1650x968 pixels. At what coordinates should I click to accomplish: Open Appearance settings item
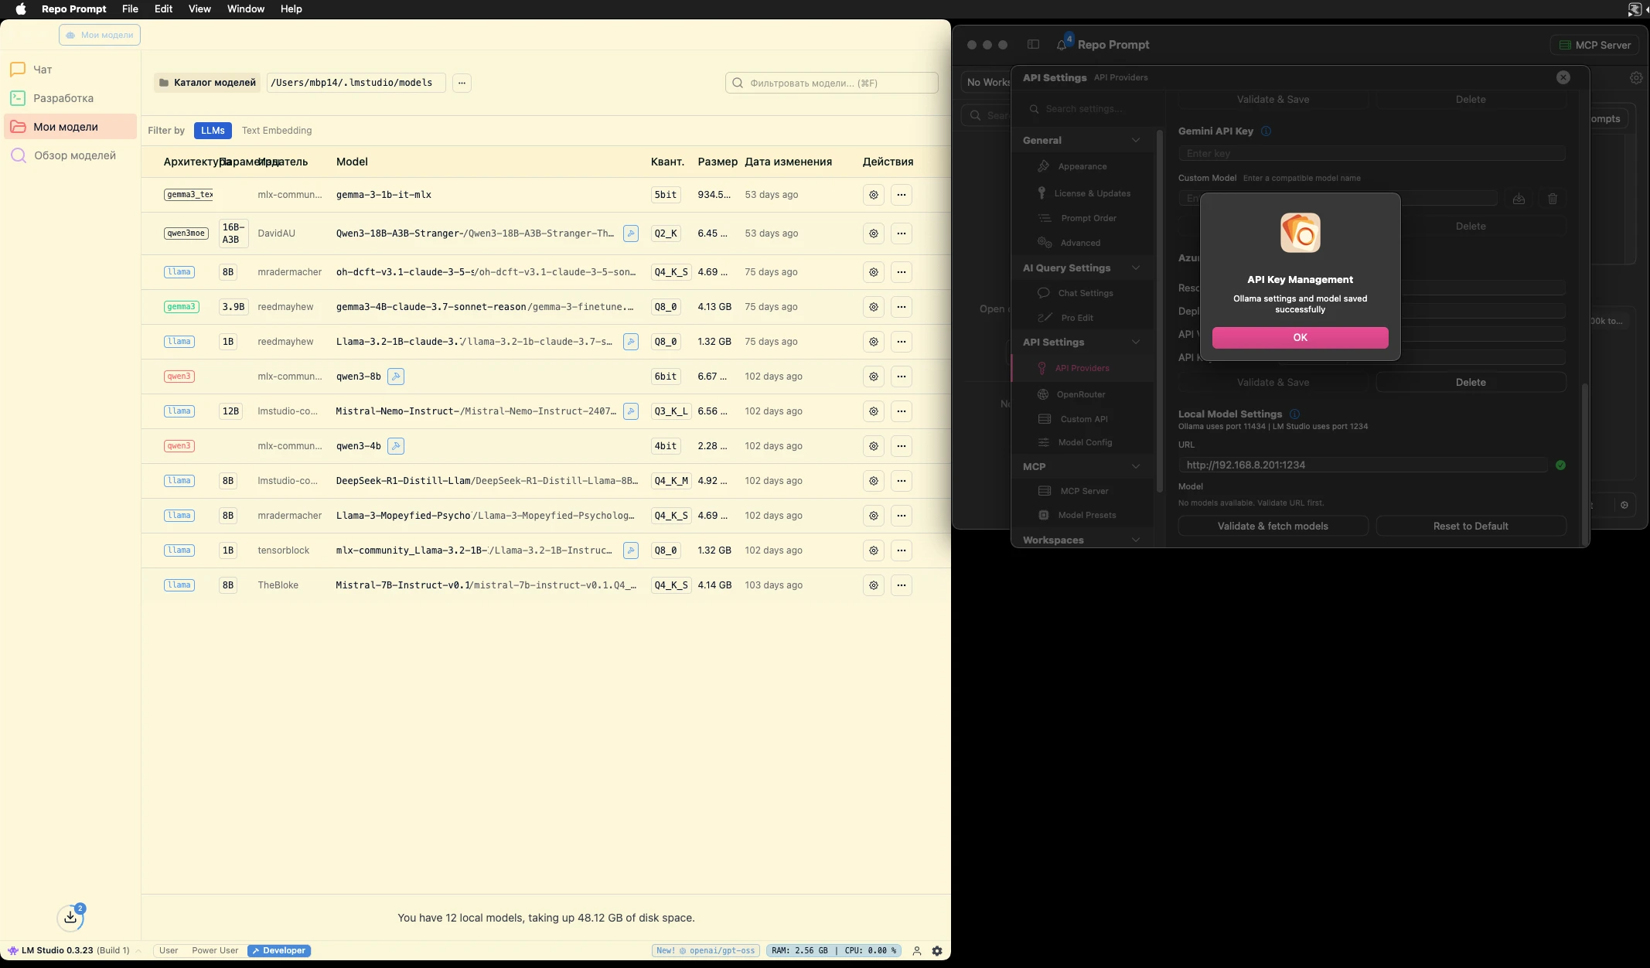pyautogui.click(x=1082, y=167)
